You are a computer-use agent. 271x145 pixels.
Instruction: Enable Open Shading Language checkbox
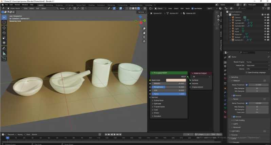coord(248,72)
